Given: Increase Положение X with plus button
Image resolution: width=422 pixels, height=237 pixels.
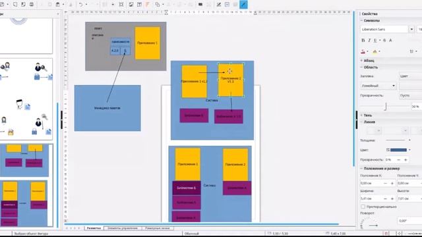Looking at the screenshot, I should (x=392, y=183).
